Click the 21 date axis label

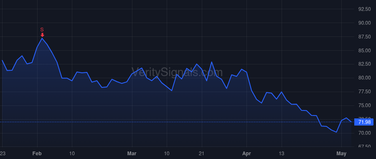pos(202,153)
